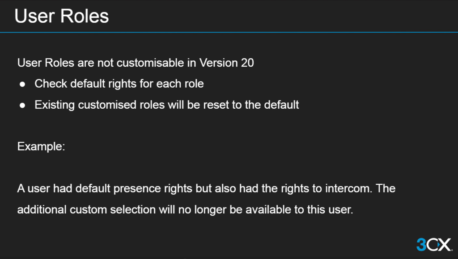The height and width of the screenshot is (259, 458).
Task: Click the blue '3' in the logo
Action: pyautogui.click(x=421, y=244)
